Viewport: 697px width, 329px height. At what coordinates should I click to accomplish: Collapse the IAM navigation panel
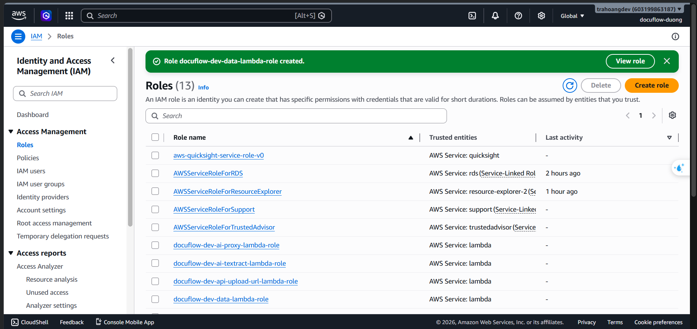(113, 60)
